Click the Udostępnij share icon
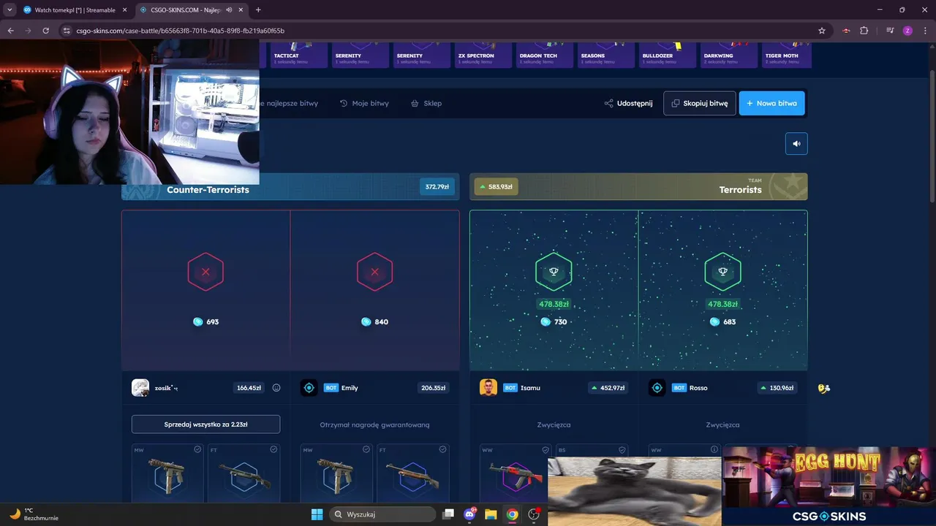936x526 pixels. [608, 103]
